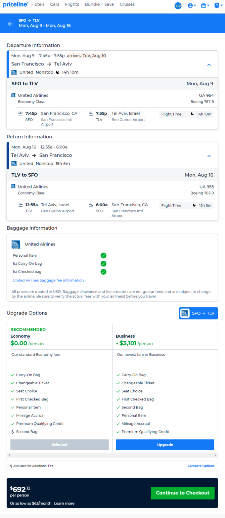This screenshot has width=225, height=518.
Task: Click dollar icon beside Economy Second Bag
Action: click(x=12, y=432)
